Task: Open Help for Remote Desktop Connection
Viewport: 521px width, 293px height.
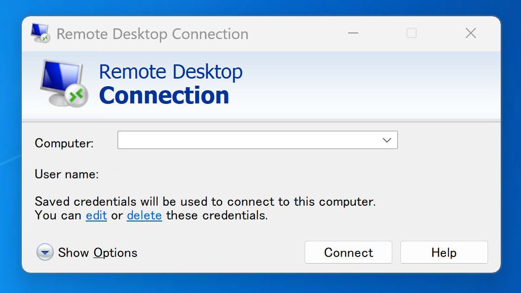Action: click(443, 252)
